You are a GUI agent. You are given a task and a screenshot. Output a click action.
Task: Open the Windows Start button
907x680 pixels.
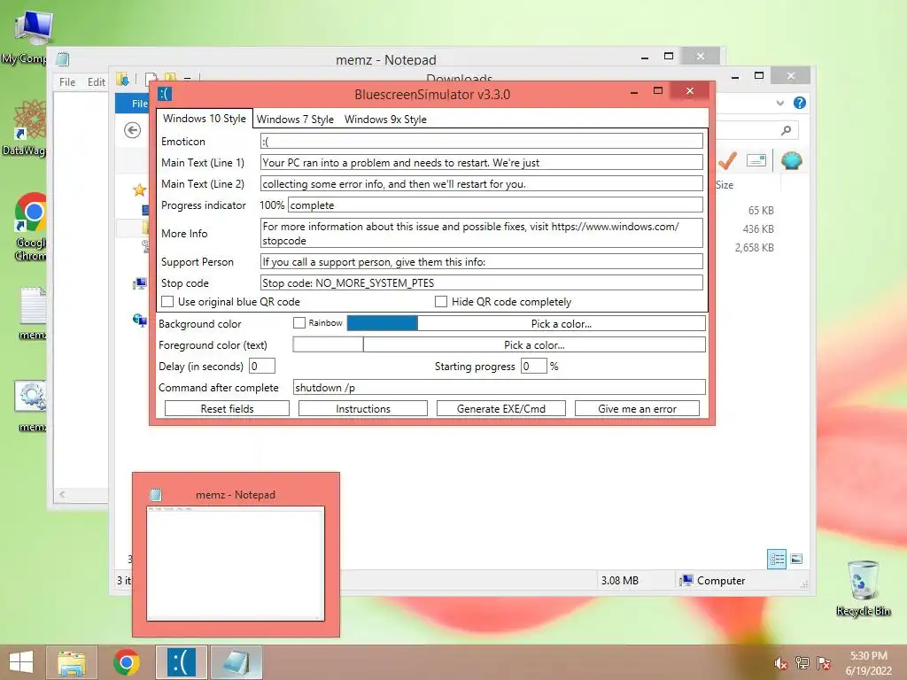point(21,662)
